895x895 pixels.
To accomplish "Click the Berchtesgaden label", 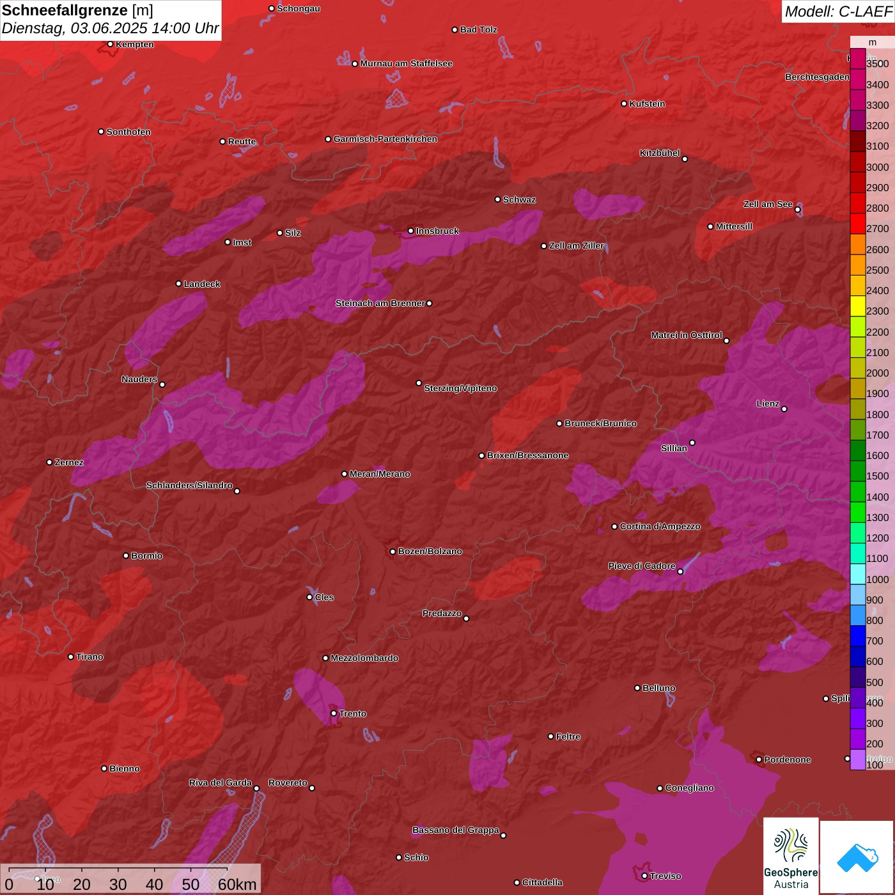I will click(818, 77).
